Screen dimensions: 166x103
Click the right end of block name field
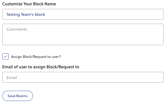click(x=159, y=14)
